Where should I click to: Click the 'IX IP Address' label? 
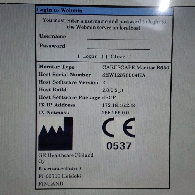coord(57,105)
